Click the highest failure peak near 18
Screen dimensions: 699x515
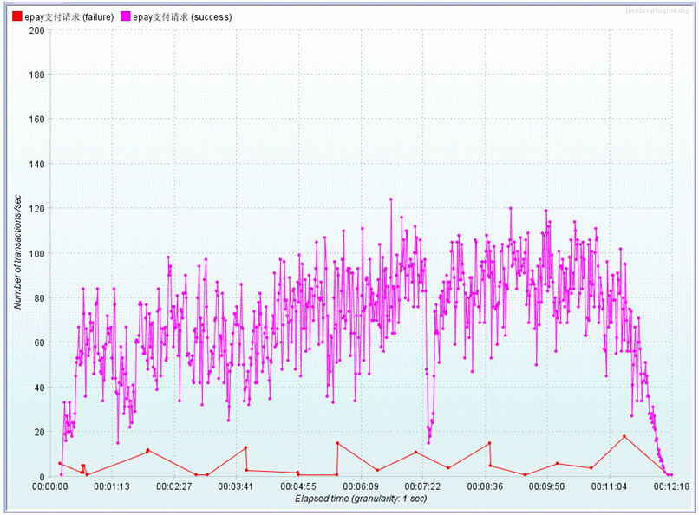tap(624, 437)
